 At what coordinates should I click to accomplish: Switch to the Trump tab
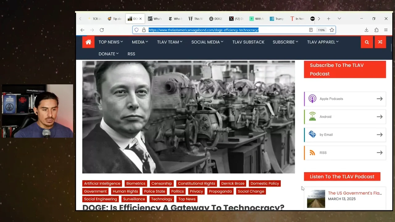[277, 19]
